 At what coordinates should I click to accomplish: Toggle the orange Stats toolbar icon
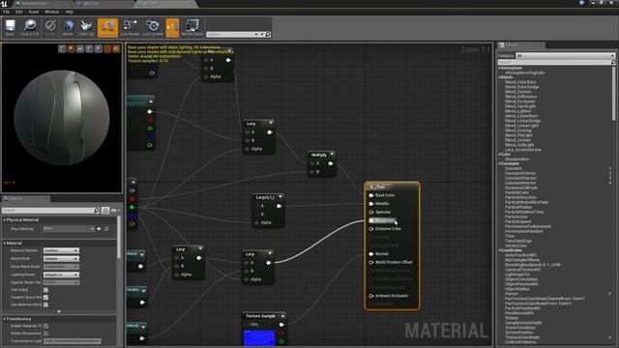point(172,27)
